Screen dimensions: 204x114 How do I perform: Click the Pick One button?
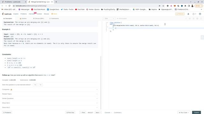(70, 113)
